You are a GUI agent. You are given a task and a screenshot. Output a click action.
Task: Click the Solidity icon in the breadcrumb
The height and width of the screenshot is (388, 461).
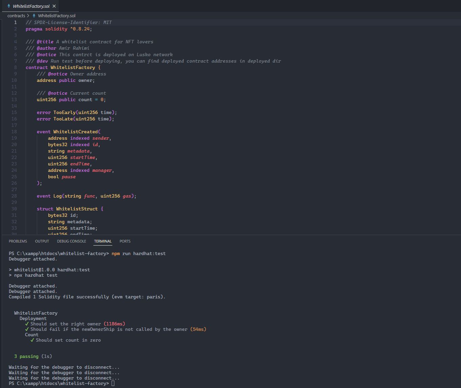[34, 16]
